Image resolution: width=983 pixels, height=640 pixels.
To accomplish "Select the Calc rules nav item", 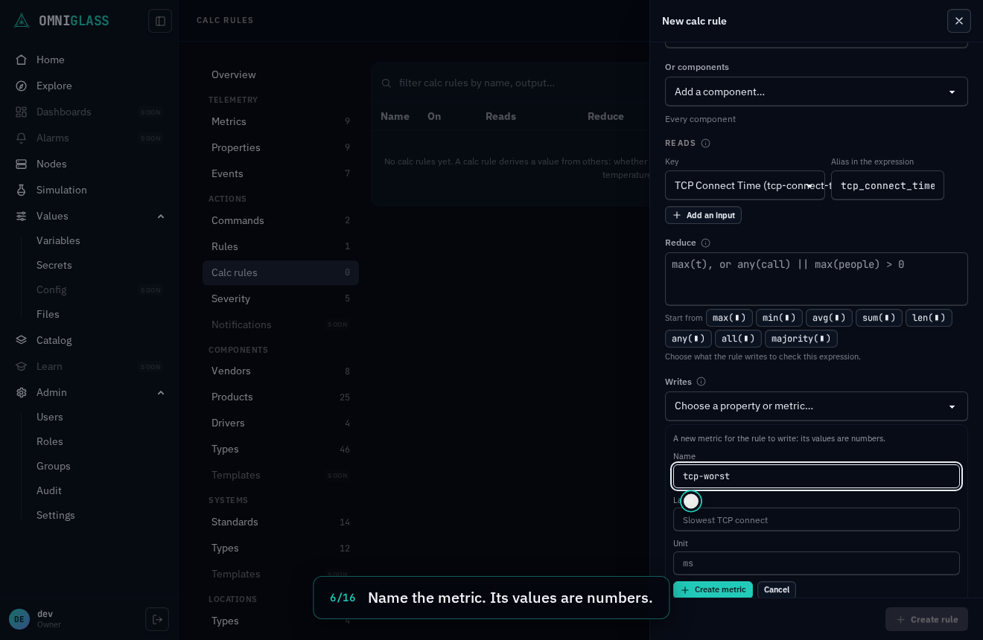I will pyautogui.click(x=281, y=272).
